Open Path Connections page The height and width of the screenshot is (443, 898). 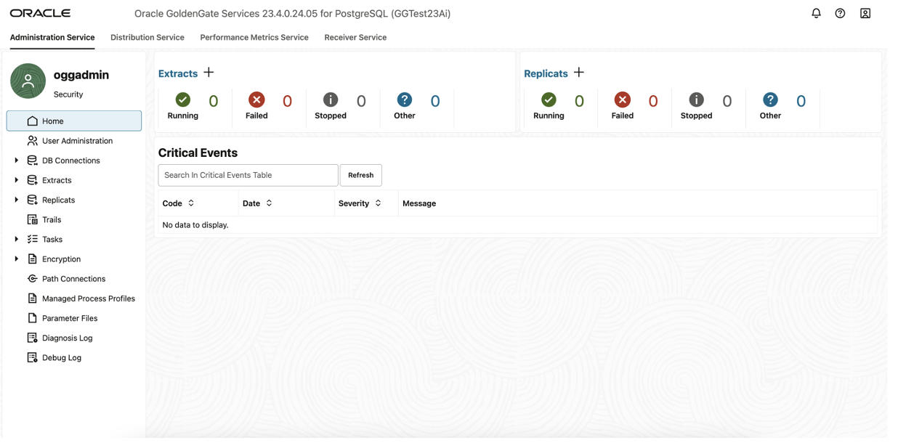(73, 278)
